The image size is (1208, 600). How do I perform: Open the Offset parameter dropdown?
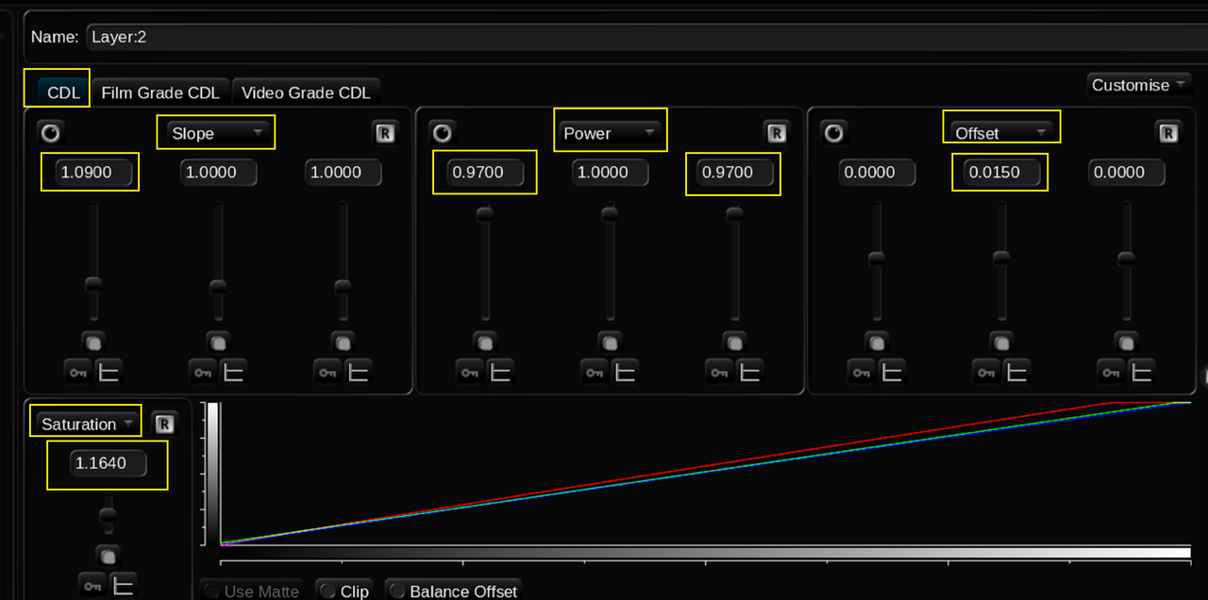[x=1001, y=133]
